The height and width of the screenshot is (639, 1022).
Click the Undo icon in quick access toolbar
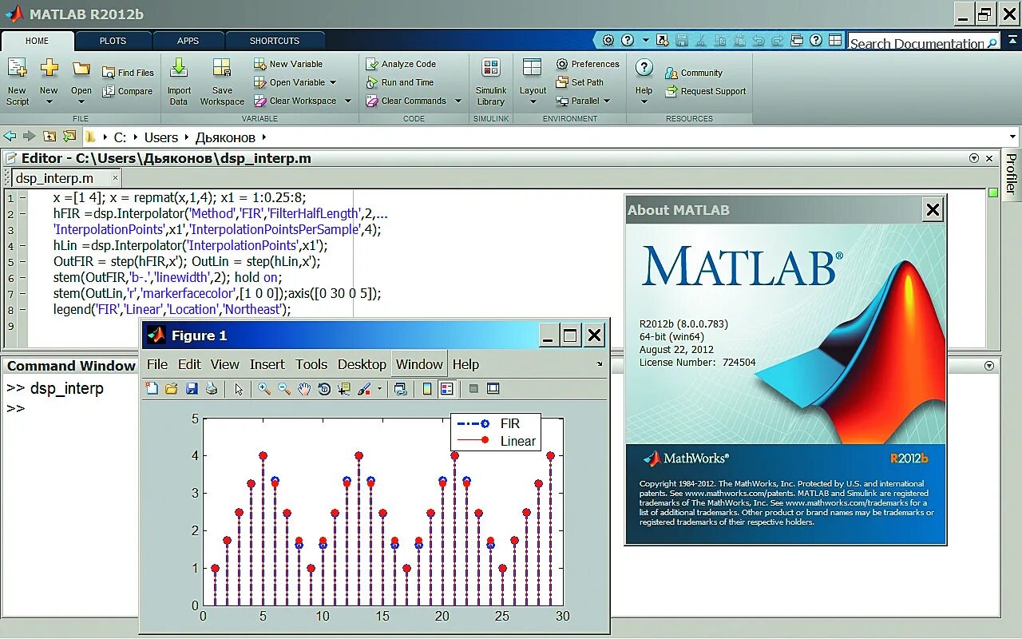759,40
